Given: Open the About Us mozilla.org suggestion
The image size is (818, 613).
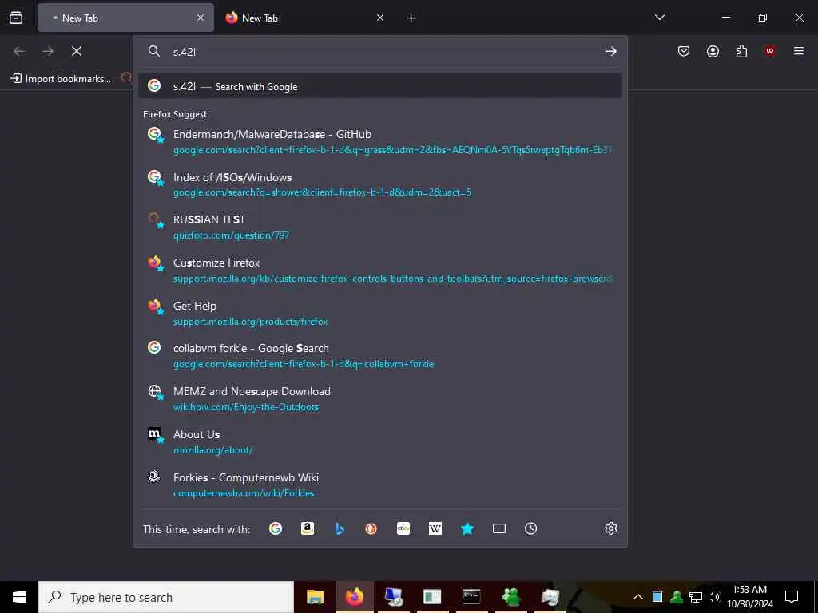Looking at the screenshot, I should [380, 442].
